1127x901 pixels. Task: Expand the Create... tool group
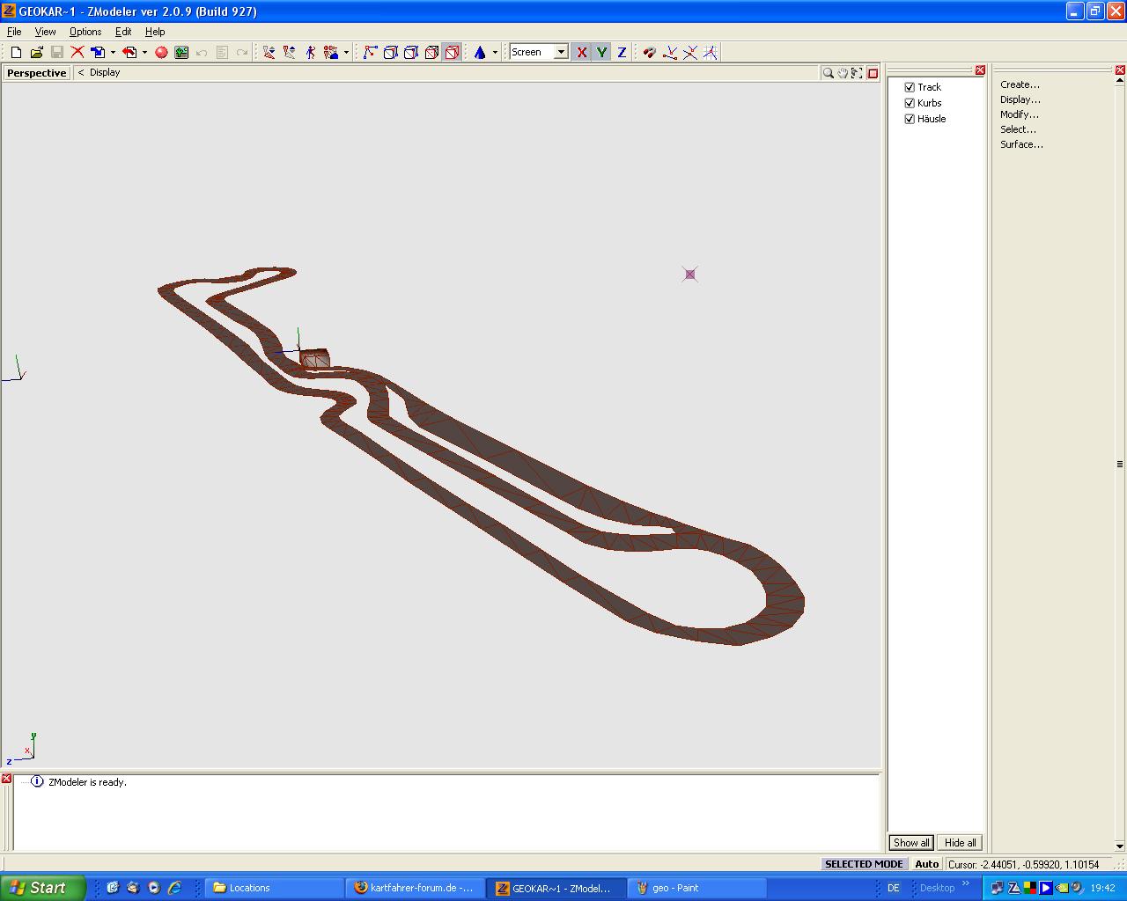1020,84
